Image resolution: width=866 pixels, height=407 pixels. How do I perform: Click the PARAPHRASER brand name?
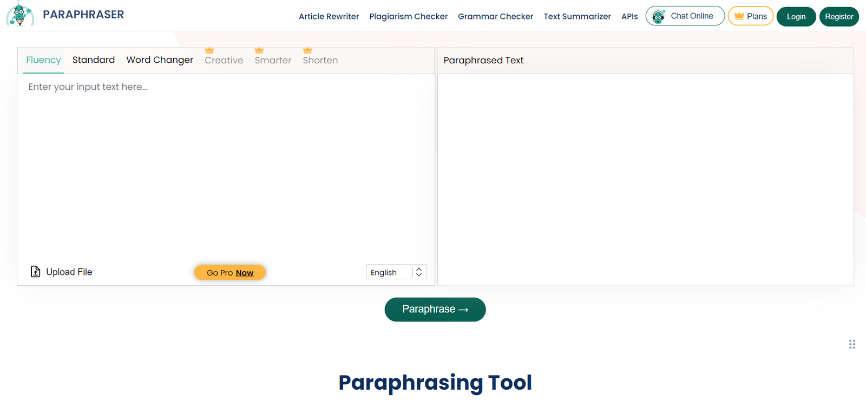pyautogui.click(x=83, y=15)
